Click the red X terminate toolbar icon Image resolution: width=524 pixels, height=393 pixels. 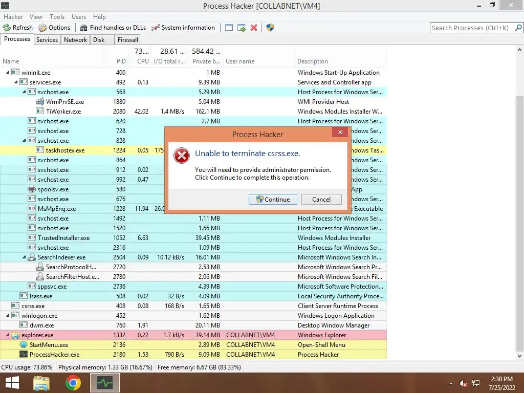254,28
